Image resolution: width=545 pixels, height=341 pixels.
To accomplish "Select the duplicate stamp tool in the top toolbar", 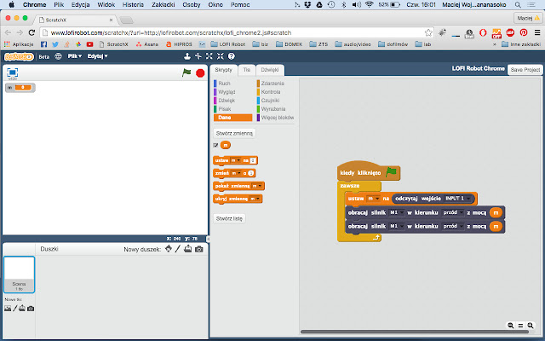I will [187, 56].
